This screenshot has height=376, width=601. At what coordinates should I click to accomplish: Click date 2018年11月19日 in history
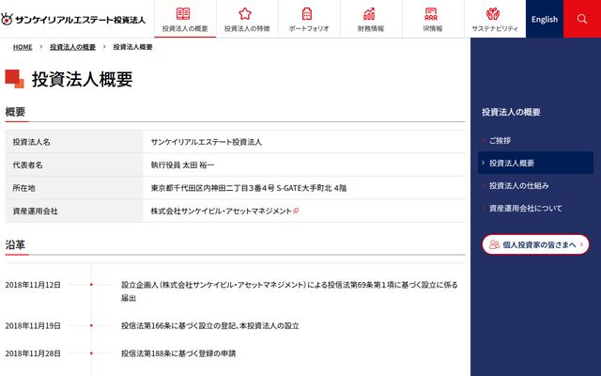[33, 326]
